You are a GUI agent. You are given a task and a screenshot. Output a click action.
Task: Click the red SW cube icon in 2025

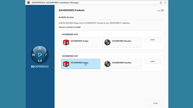[x=66, y=64]
